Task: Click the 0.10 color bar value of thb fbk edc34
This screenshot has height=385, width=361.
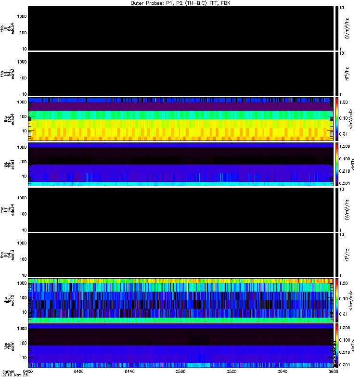Action: click(x=344, y=118)
